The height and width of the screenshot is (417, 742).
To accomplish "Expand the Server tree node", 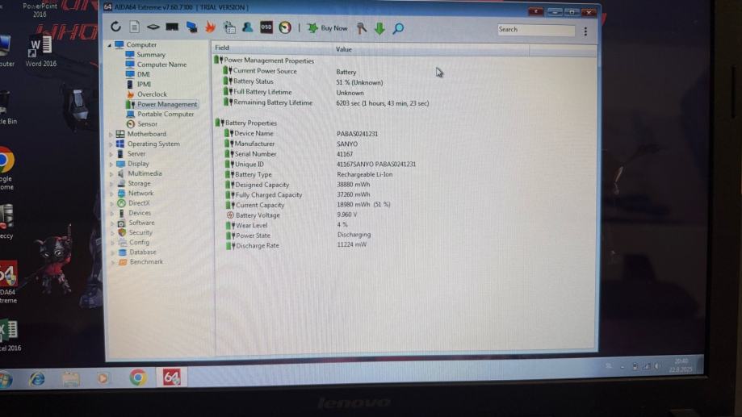I will click(111, 154).
